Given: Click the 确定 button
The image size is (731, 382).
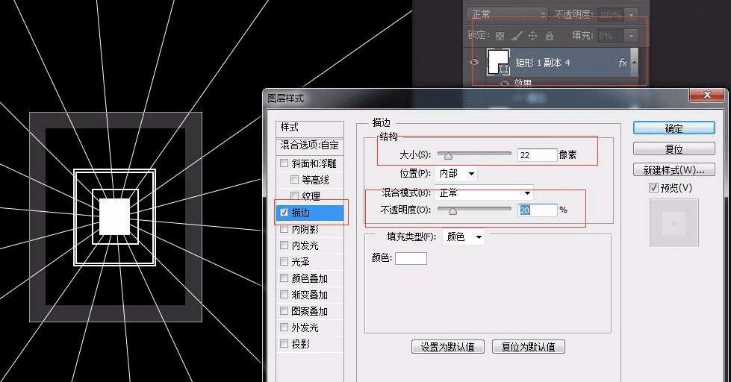Looking at the screenshot, I should click(674, 128).
